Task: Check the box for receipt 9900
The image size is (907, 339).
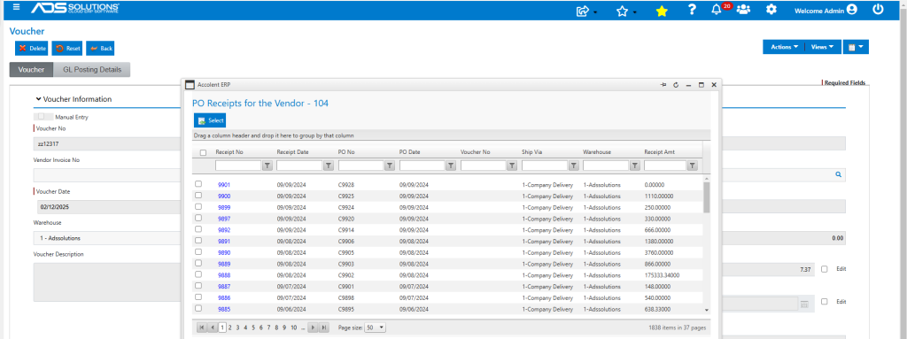Action: pos(198,195)
